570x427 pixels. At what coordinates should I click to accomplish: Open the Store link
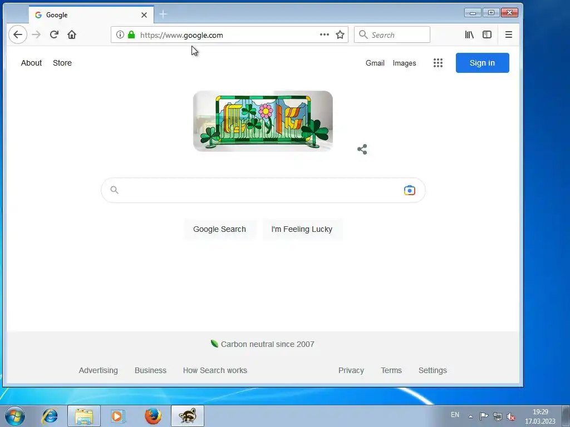(62, 63)
